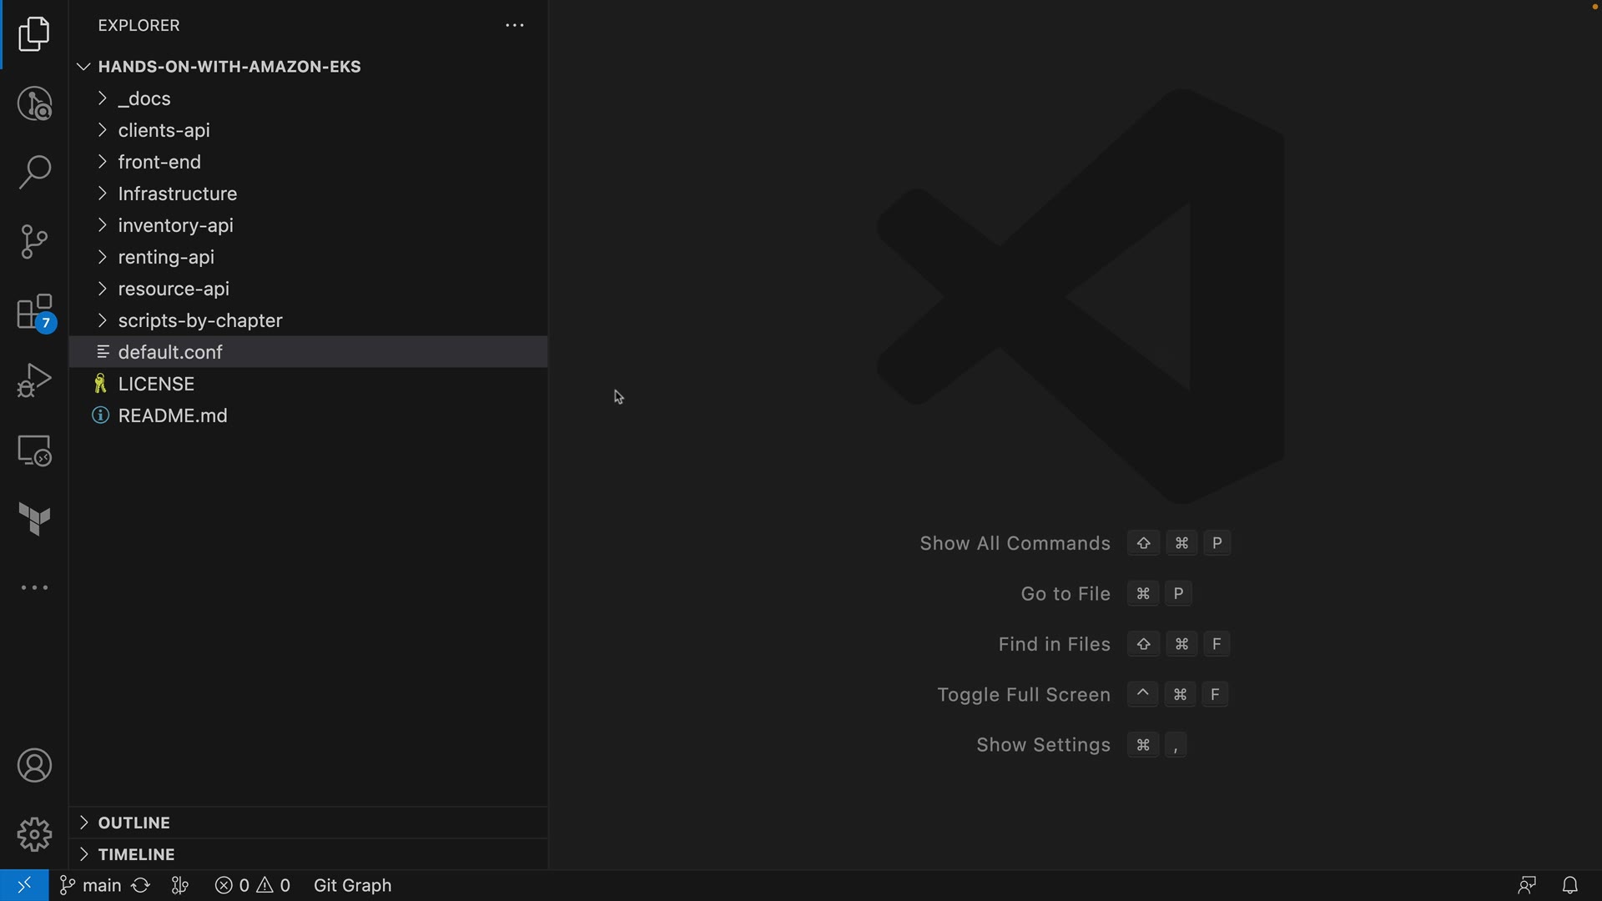1602x901 pixels.
Task: Click the main branch indicator
Action: pyautogui.click(x=91, y=885)
